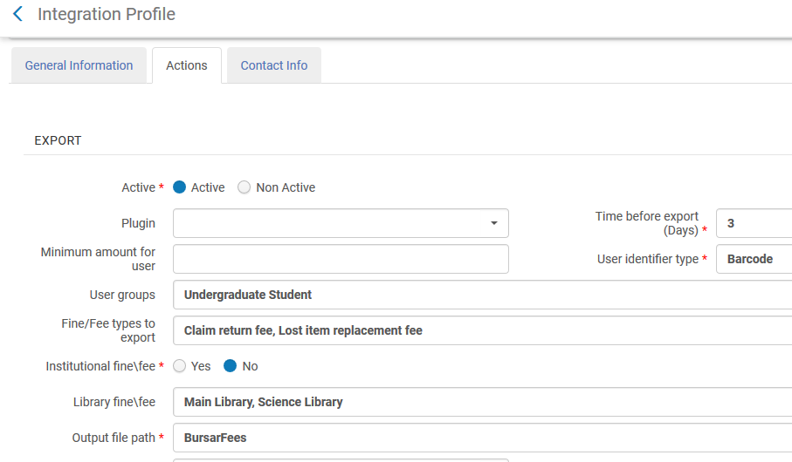This screenshot has height=462, width=792.
Task: Click the Minimum amount for user field
Action: (x=341, y=259)
